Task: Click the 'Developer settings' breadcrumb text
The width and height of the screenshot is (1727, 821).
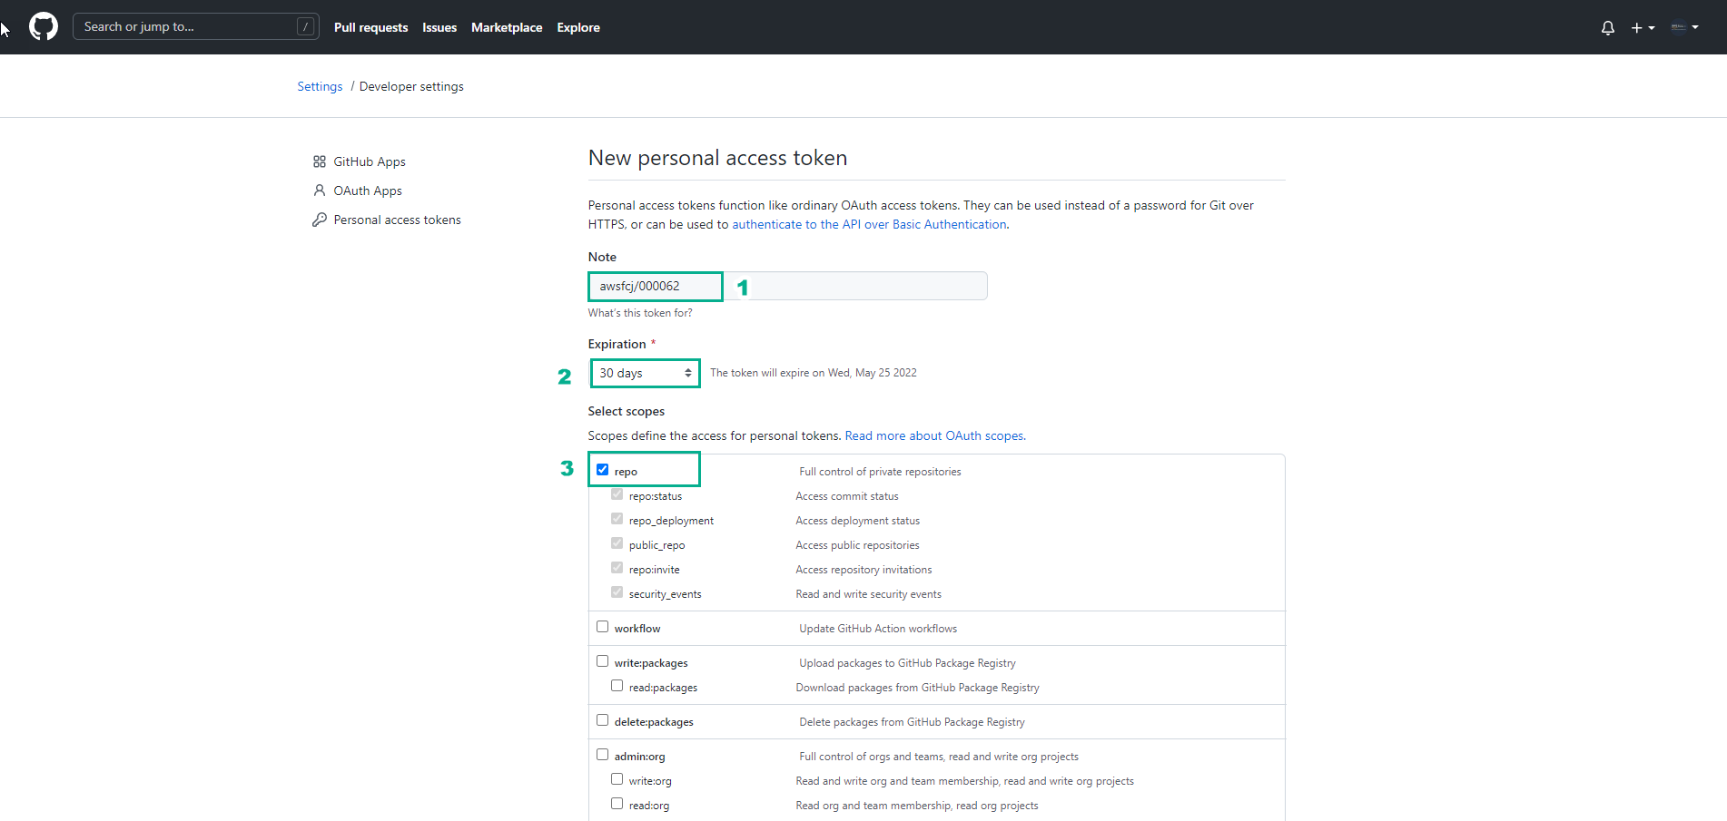Action: coord(411,86)
